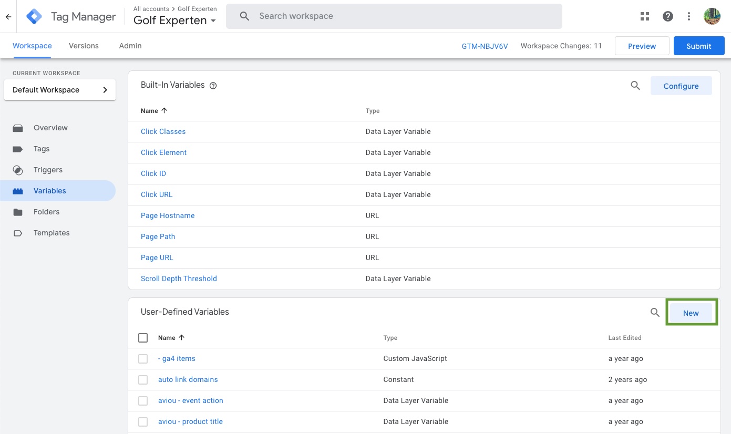Click the Overview sidebar icon
This screenshot has height=434, width=731.
(x=18, y=128)
